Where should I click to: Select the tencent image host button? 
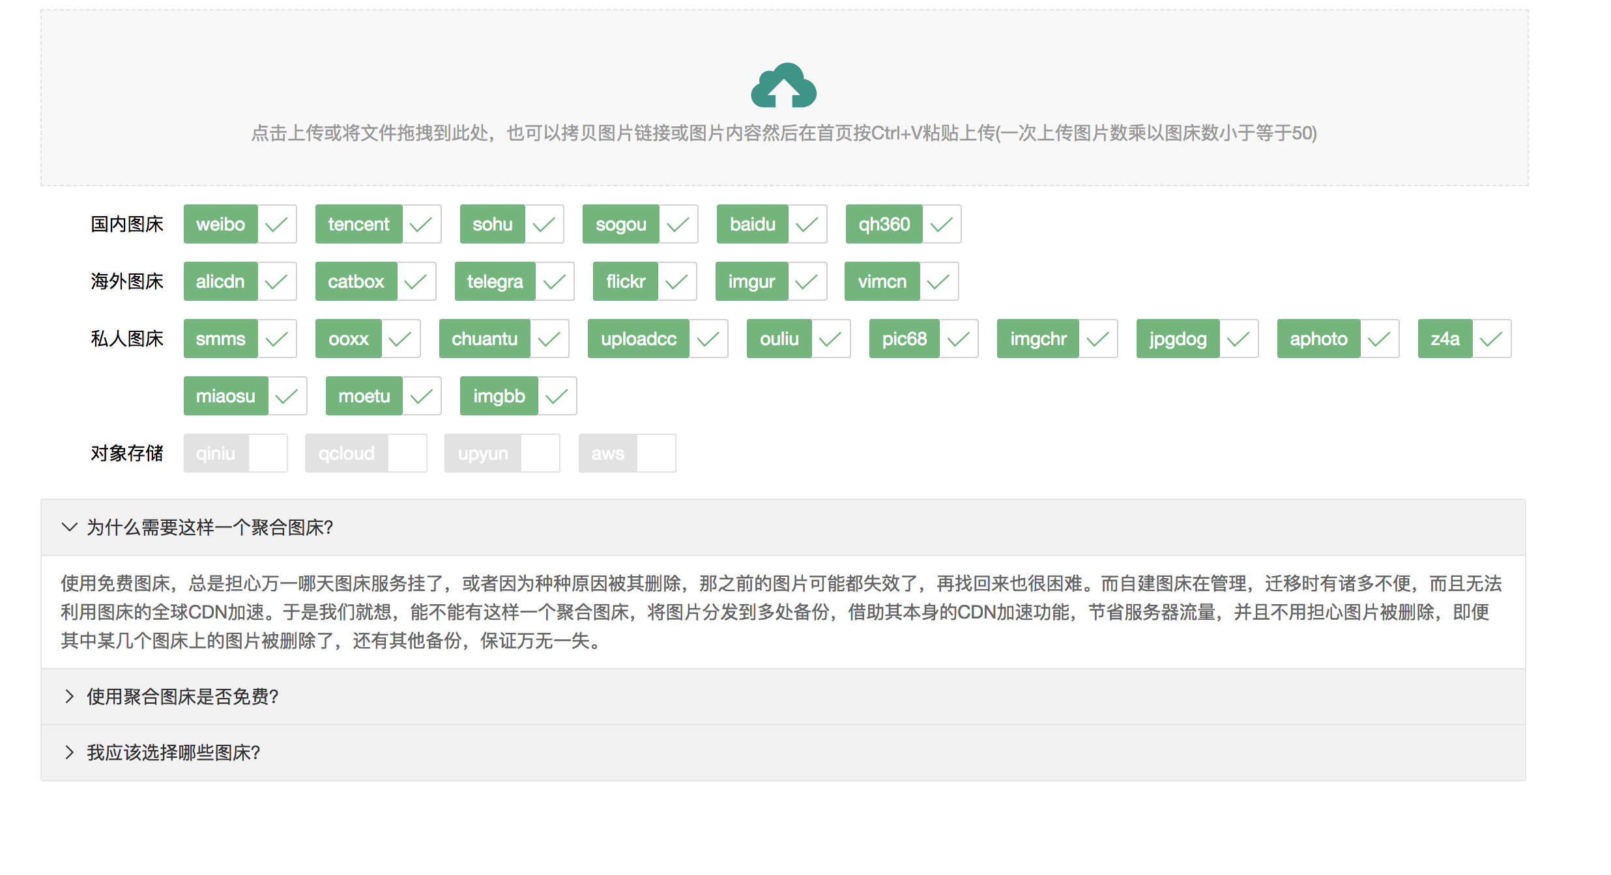coord(358,224)
